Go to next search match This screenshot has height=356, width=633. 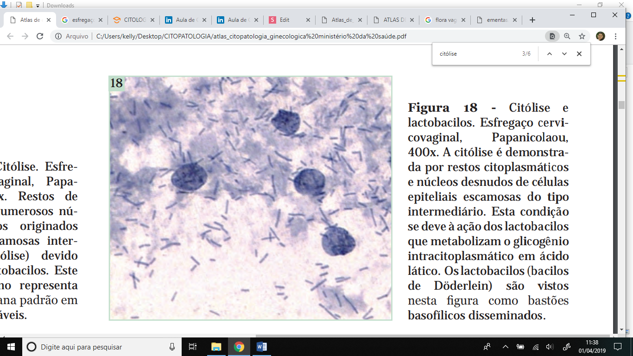click(564, 54)
